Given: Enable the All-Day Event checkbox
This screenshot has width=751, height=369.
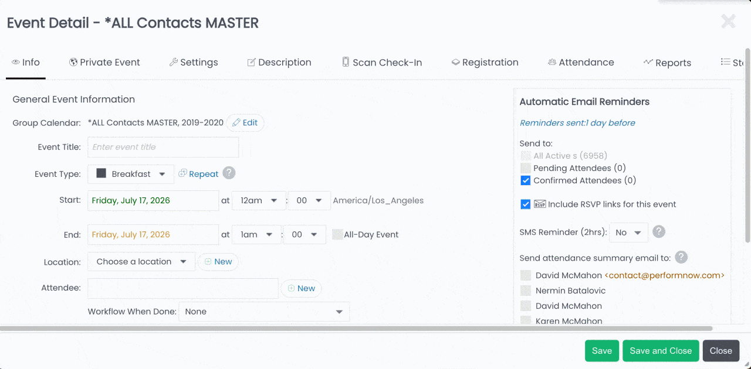Looking at the screenshot, I should click(337, 234).
